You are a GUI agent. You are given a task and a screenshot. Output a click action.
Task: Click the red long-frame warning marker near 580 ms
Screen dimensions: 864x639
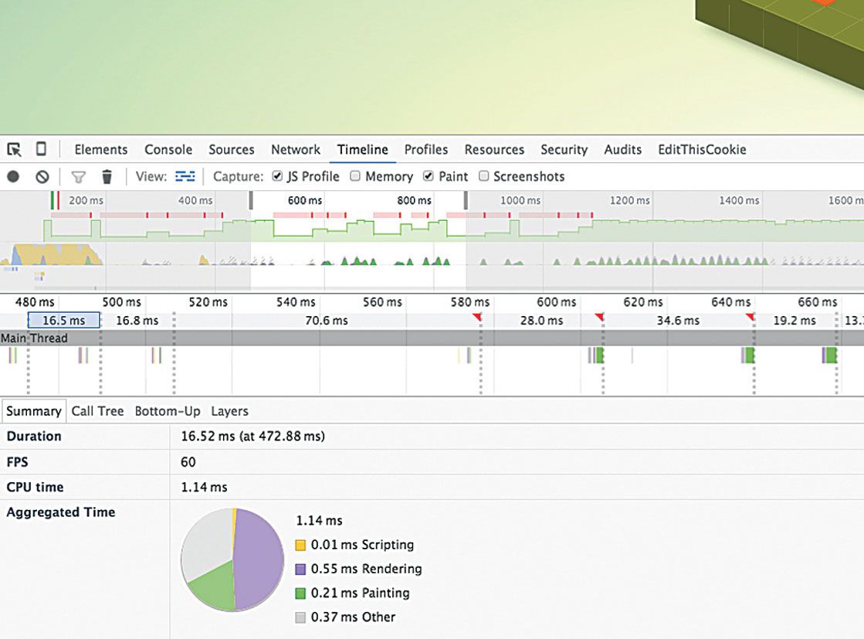tap(477, 317)
